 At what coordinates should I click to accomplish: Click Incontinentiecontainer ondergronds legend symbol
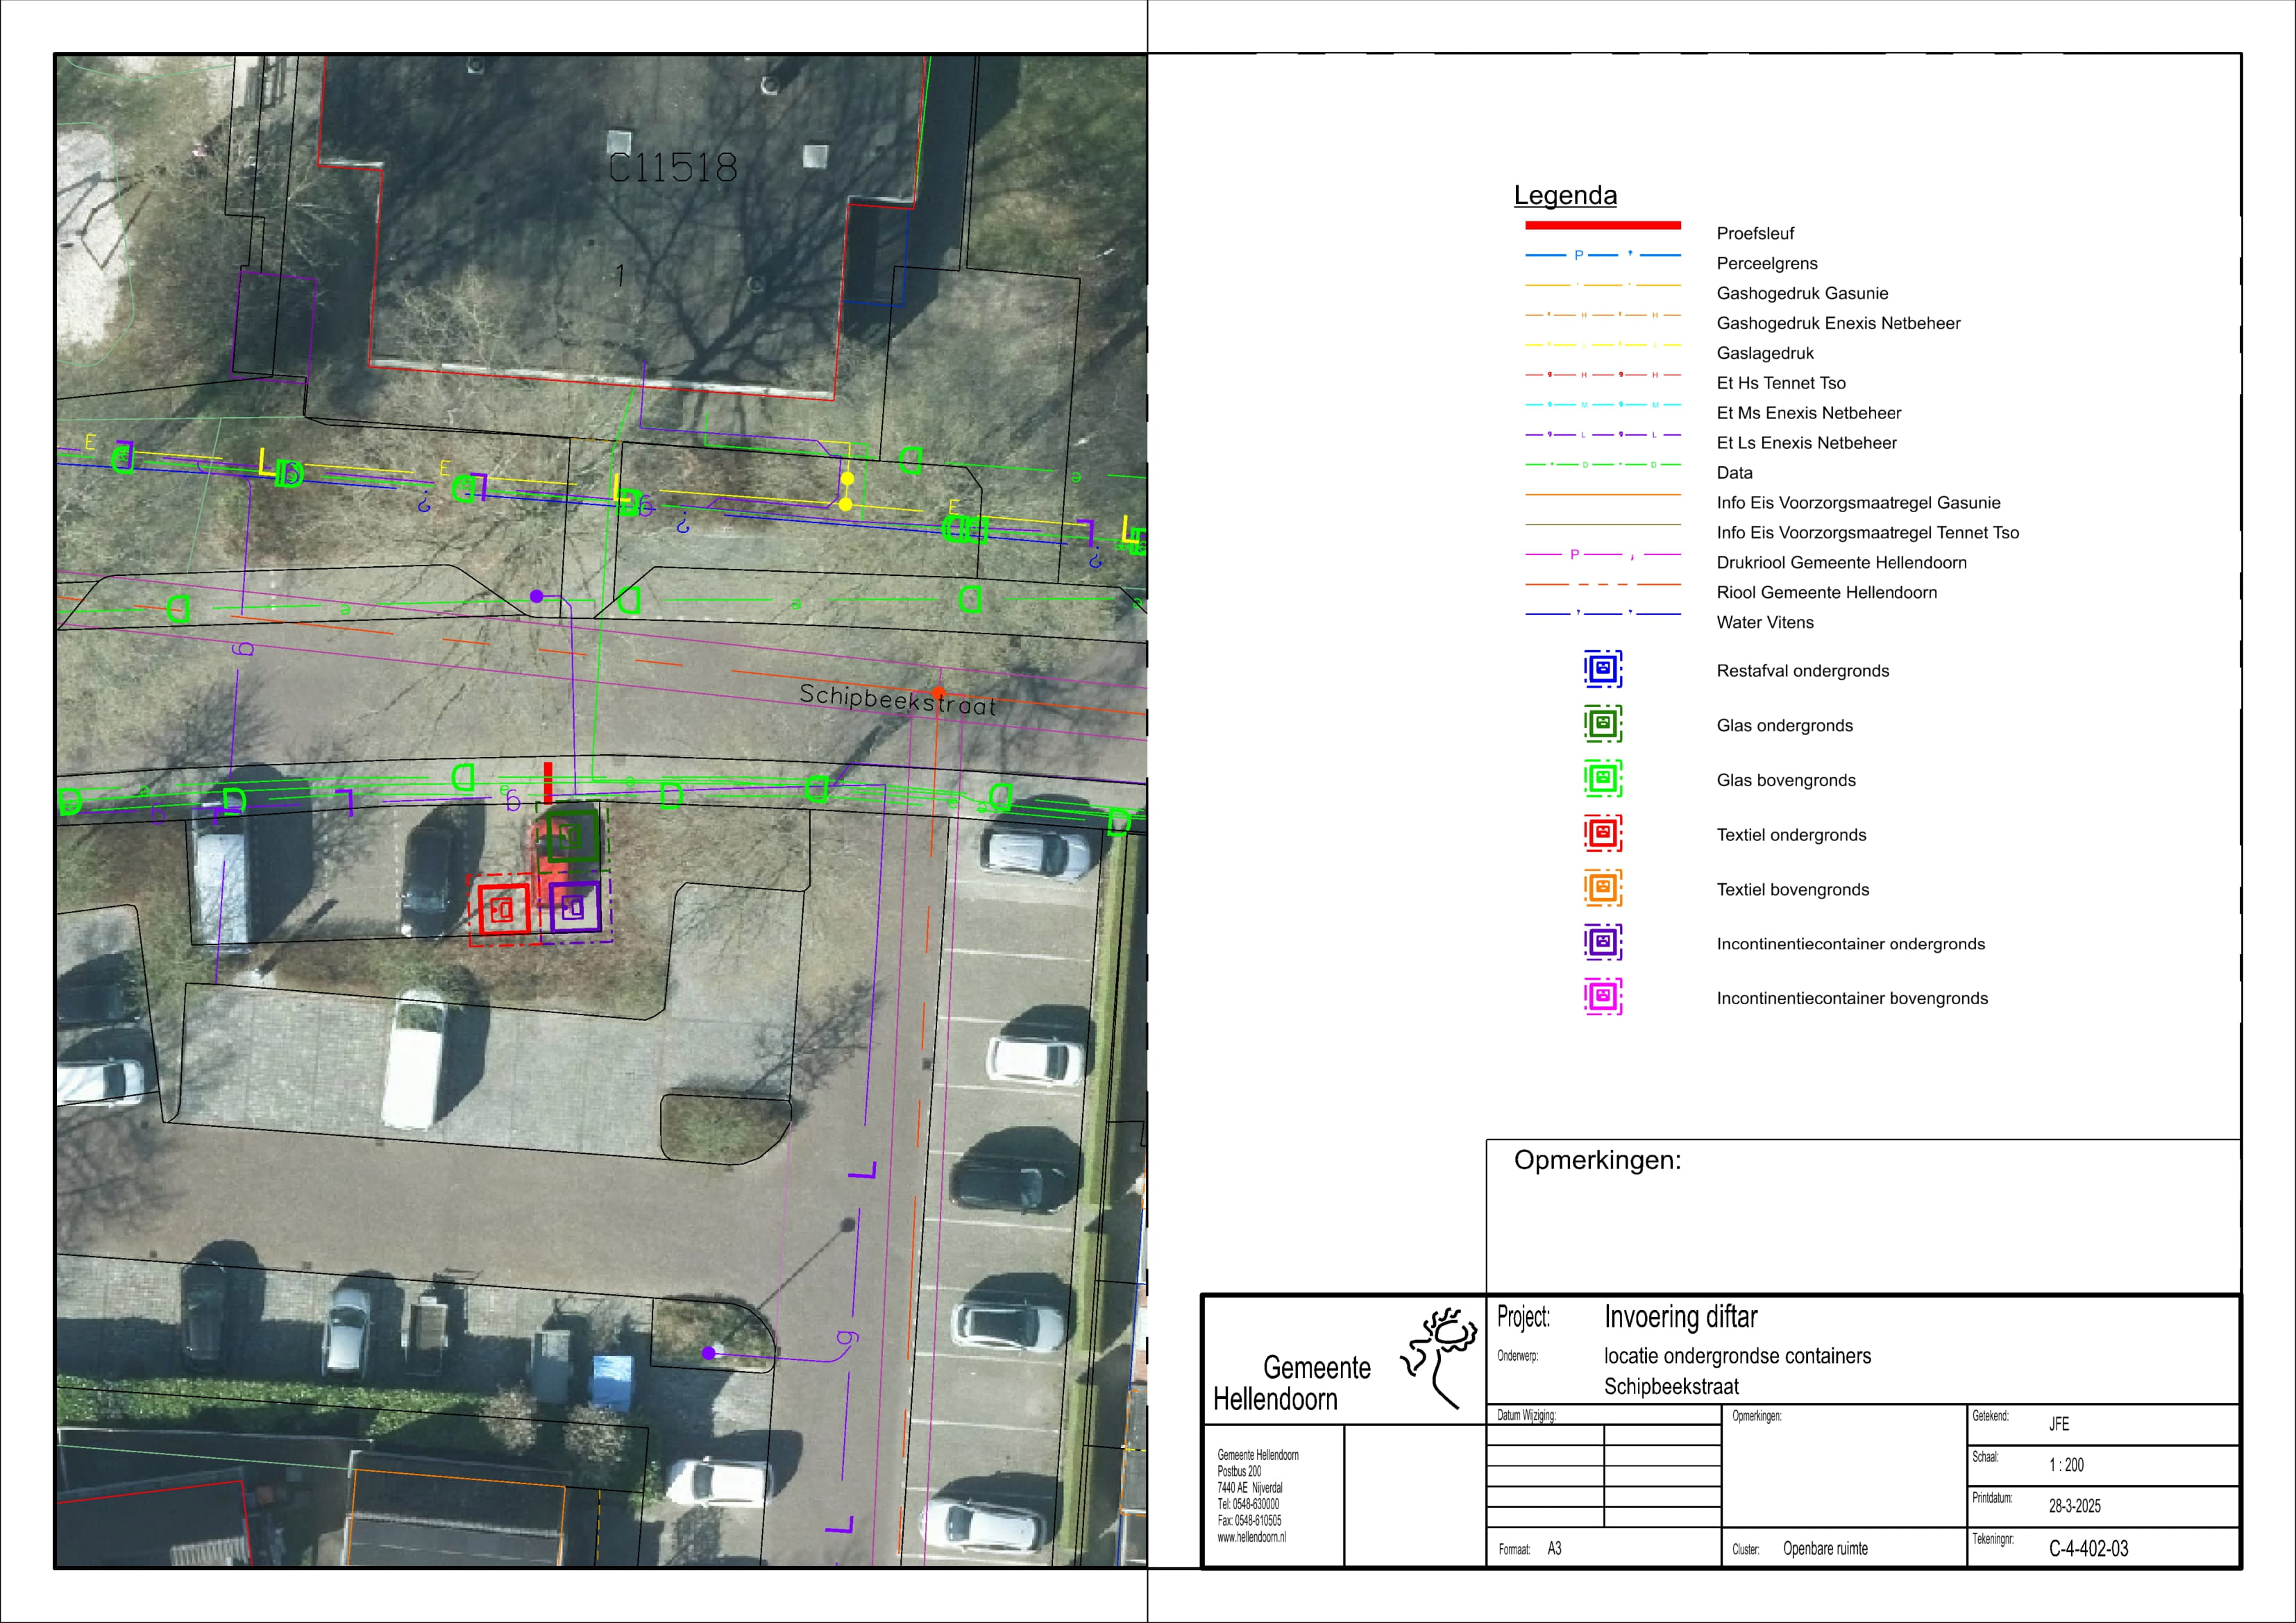pyautogui.click(x=1602, y=942)
